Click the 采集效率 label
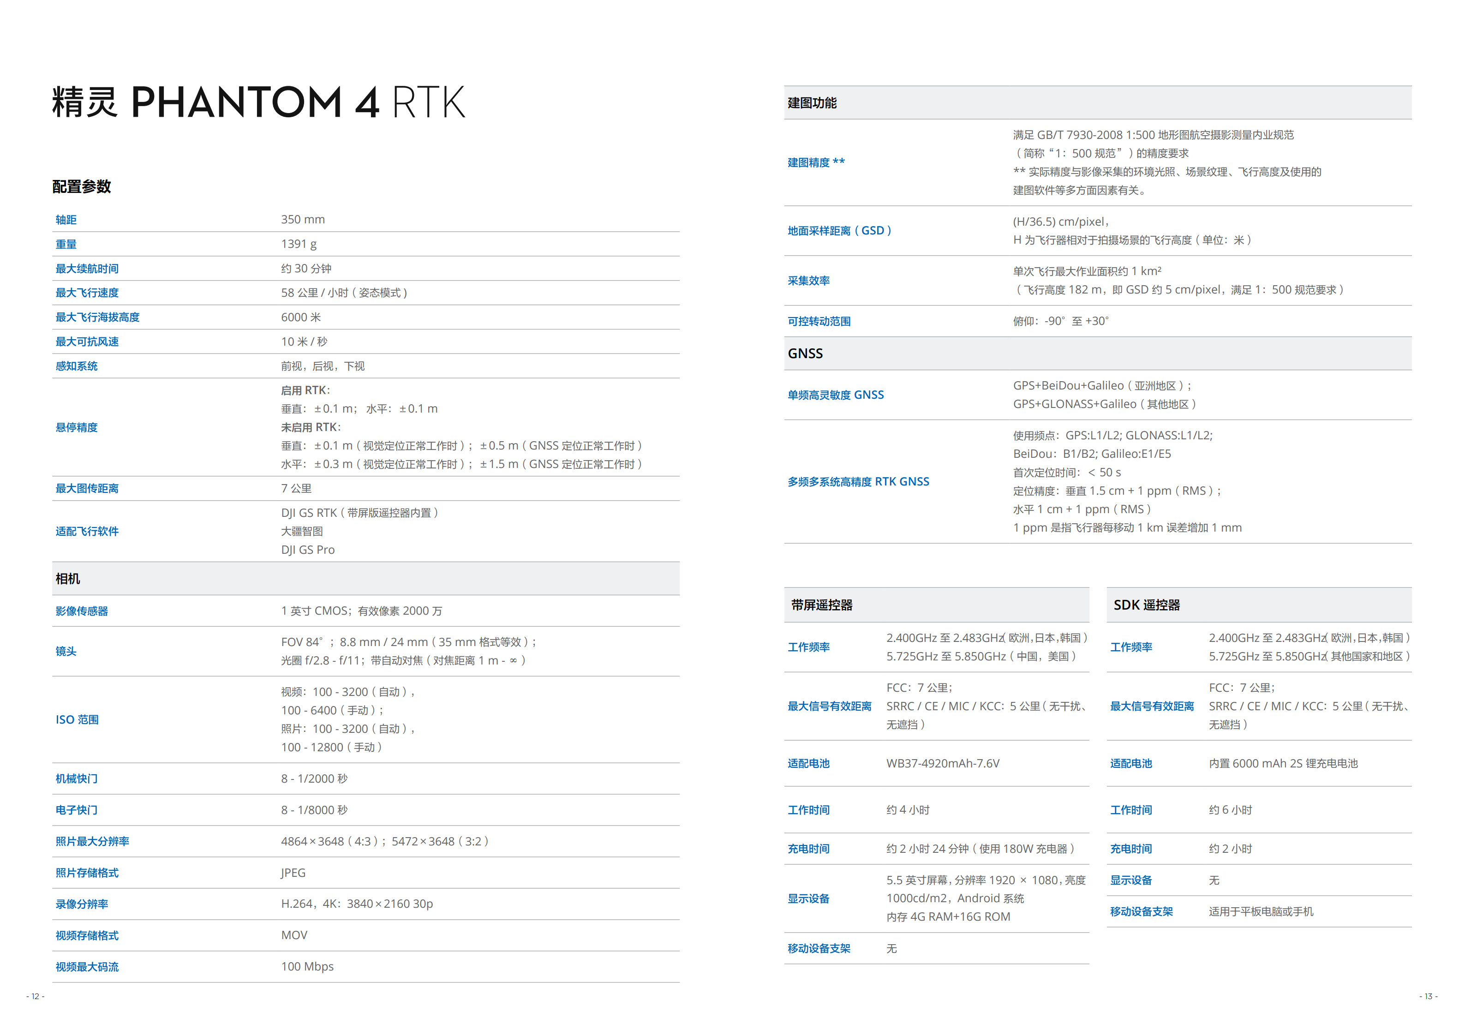Viewport: 1465px width, 1036px height. (x=808, y=281)
